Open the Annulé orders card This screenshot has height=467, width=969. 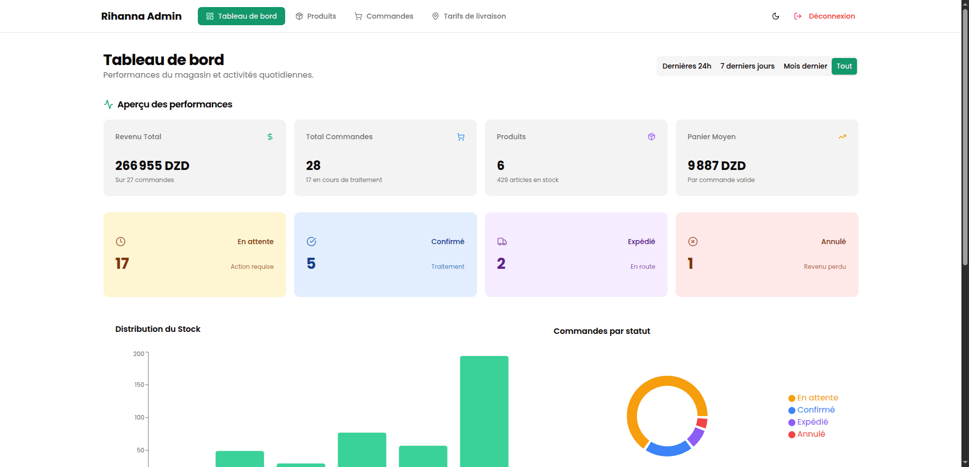(x=767, y=255)
